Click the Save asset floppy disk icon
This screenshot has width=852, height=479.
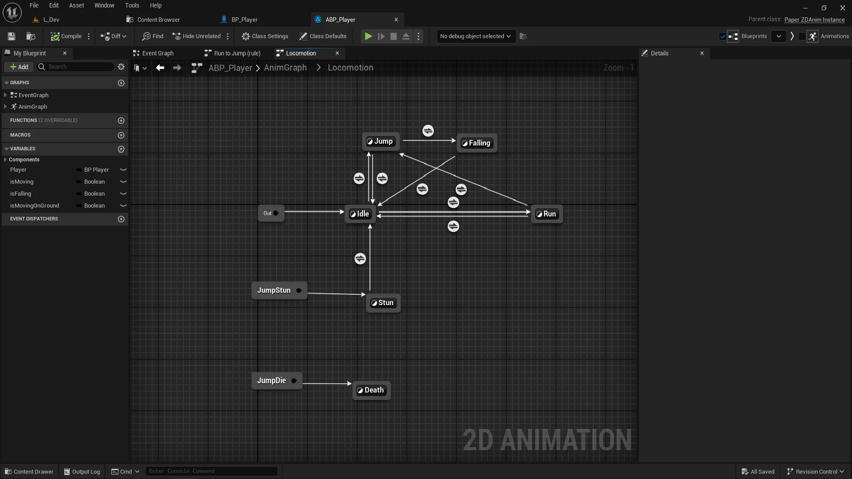pyautogui.click(x=12, y=36)
